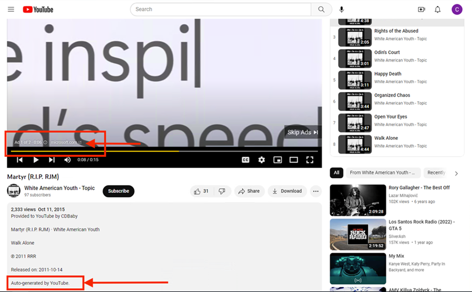The width and height of the screenshot is (472, 292).
Task: Start voice search with microphone icon
Action: (x=342, y=9)
